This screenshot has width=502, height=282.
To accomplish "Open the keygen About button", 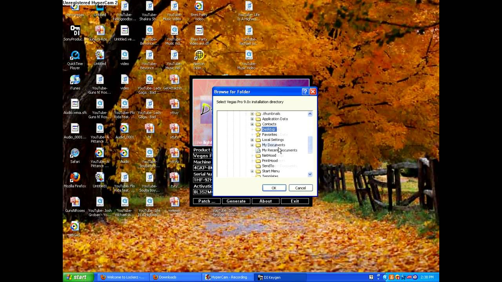I will (266, 201).
